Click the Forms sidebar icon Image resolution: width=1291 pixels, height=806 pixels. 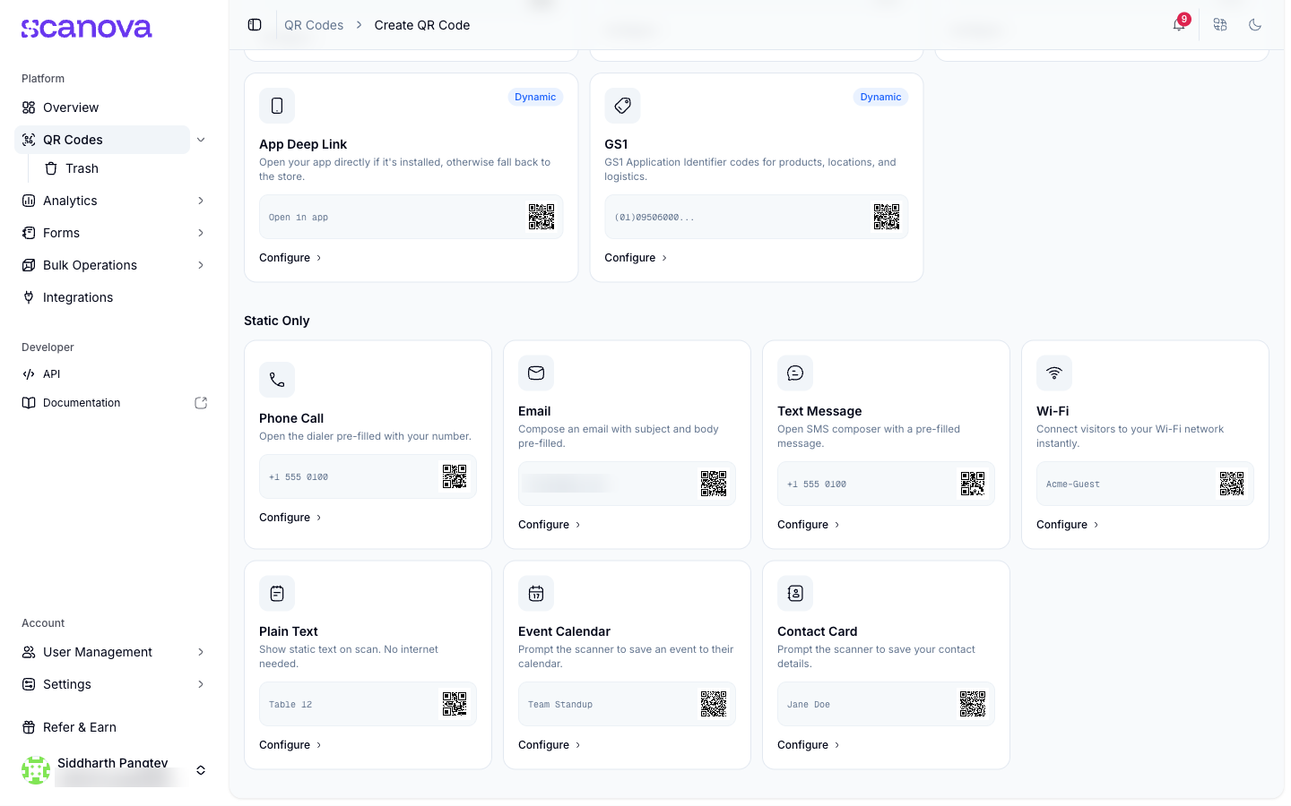pos(29,233)
